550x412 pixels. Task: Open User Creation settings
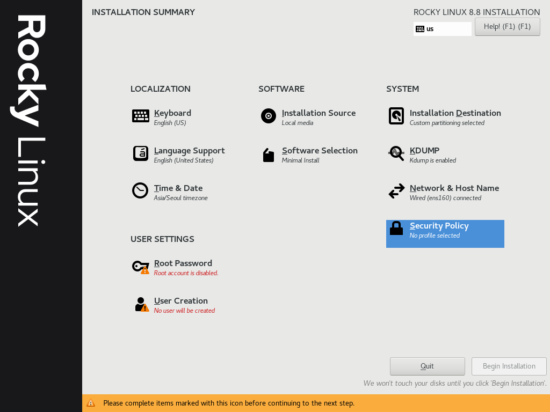(180, 301)
